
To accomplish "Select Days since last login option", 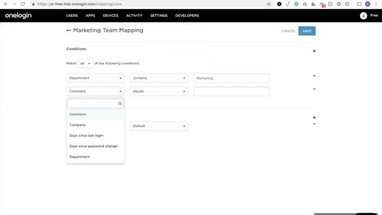I will point(95,136).
